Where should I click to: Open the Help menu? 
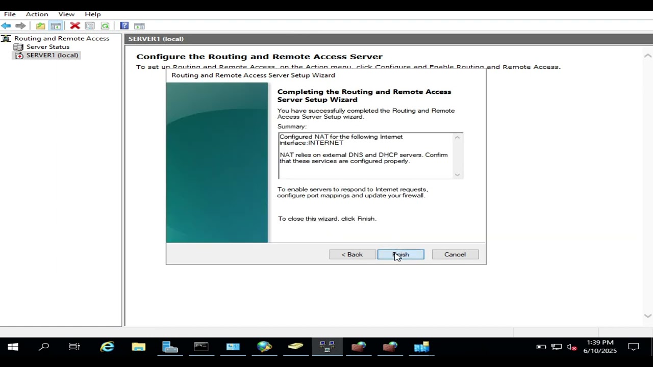pyautogui.click(x=93, y=14)
